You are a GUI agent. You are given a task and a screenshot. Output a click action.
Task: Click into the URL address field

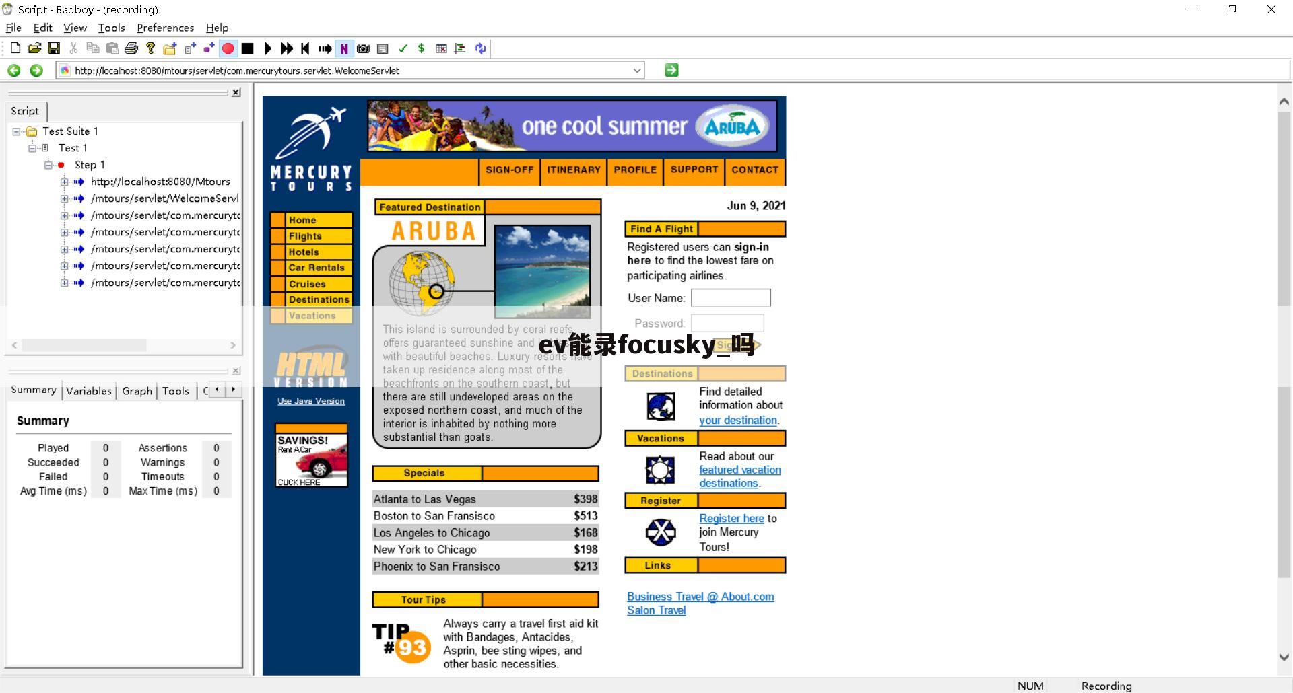[x=351, y=71]
